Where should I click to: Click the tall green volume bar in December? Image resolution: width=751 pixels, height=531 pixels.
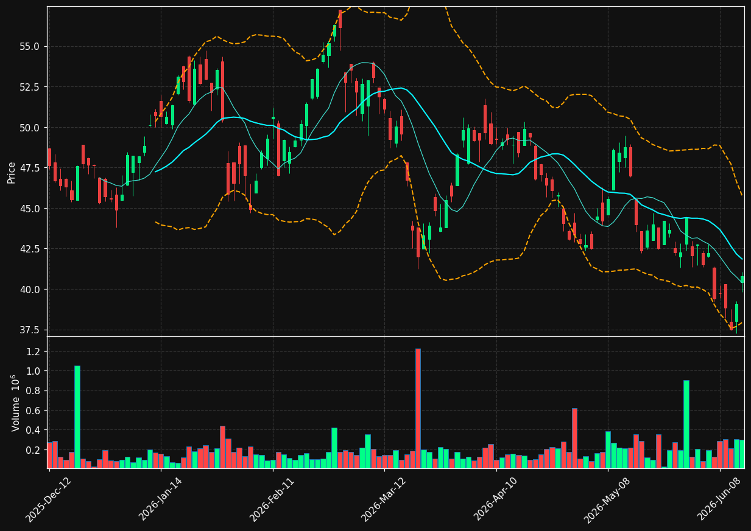click(77, 417)
